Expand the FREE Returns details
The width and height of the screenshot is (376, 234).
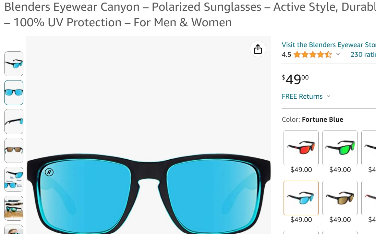328,96
